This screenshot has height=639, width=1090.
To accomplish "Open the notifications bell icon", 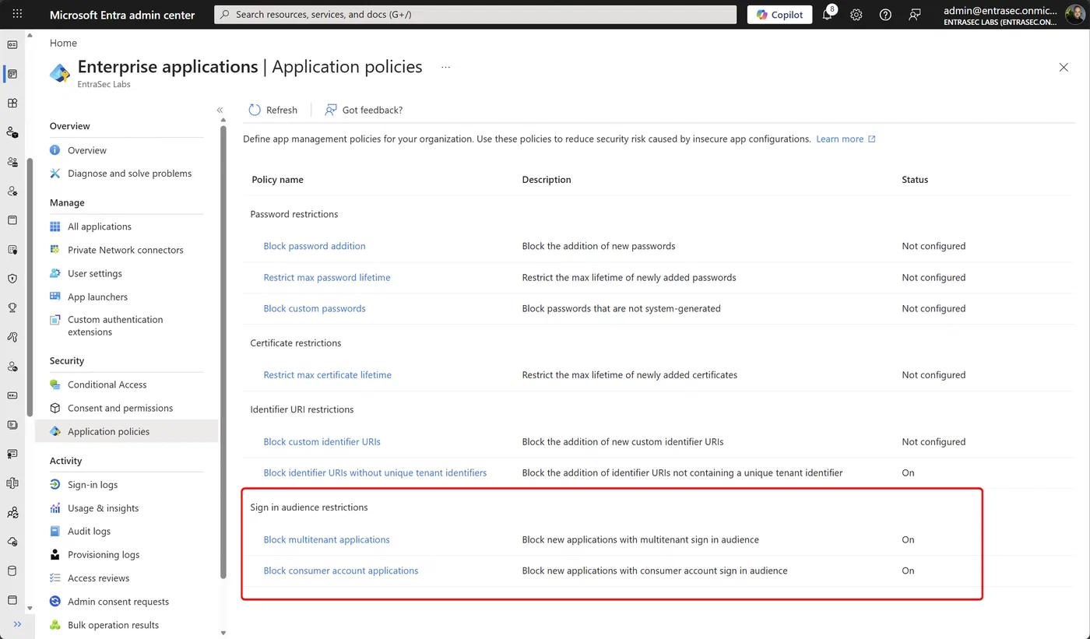I will pyautogui.click(x=828, y=15).
